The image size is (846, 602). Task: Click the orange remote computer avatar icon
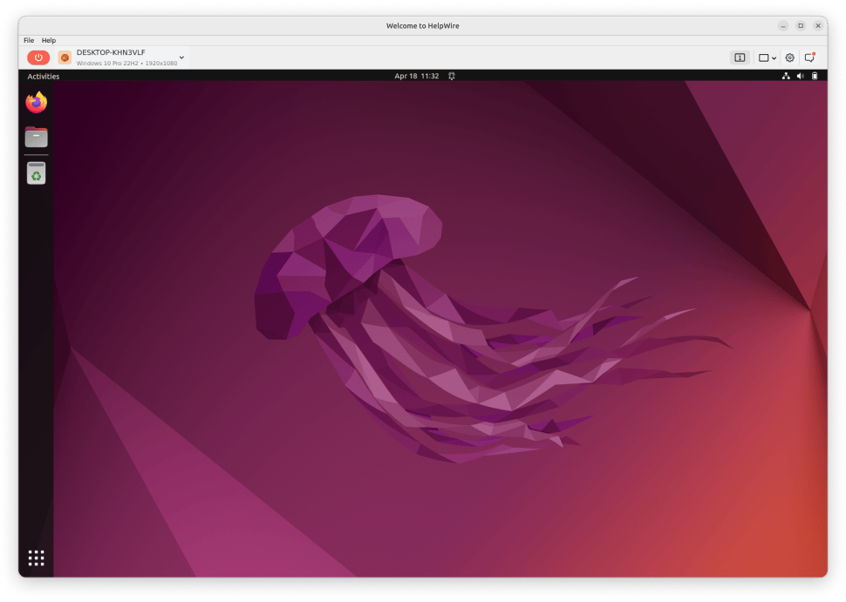(x=65, y=57)
